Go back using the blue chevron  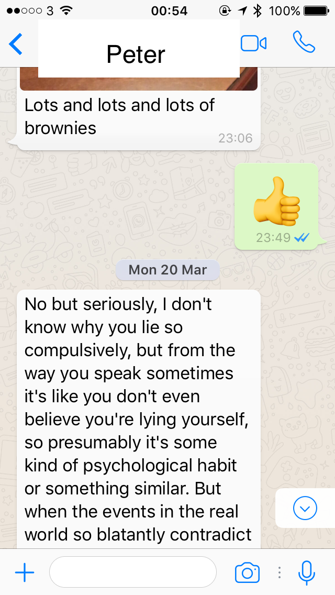(16, 44)
